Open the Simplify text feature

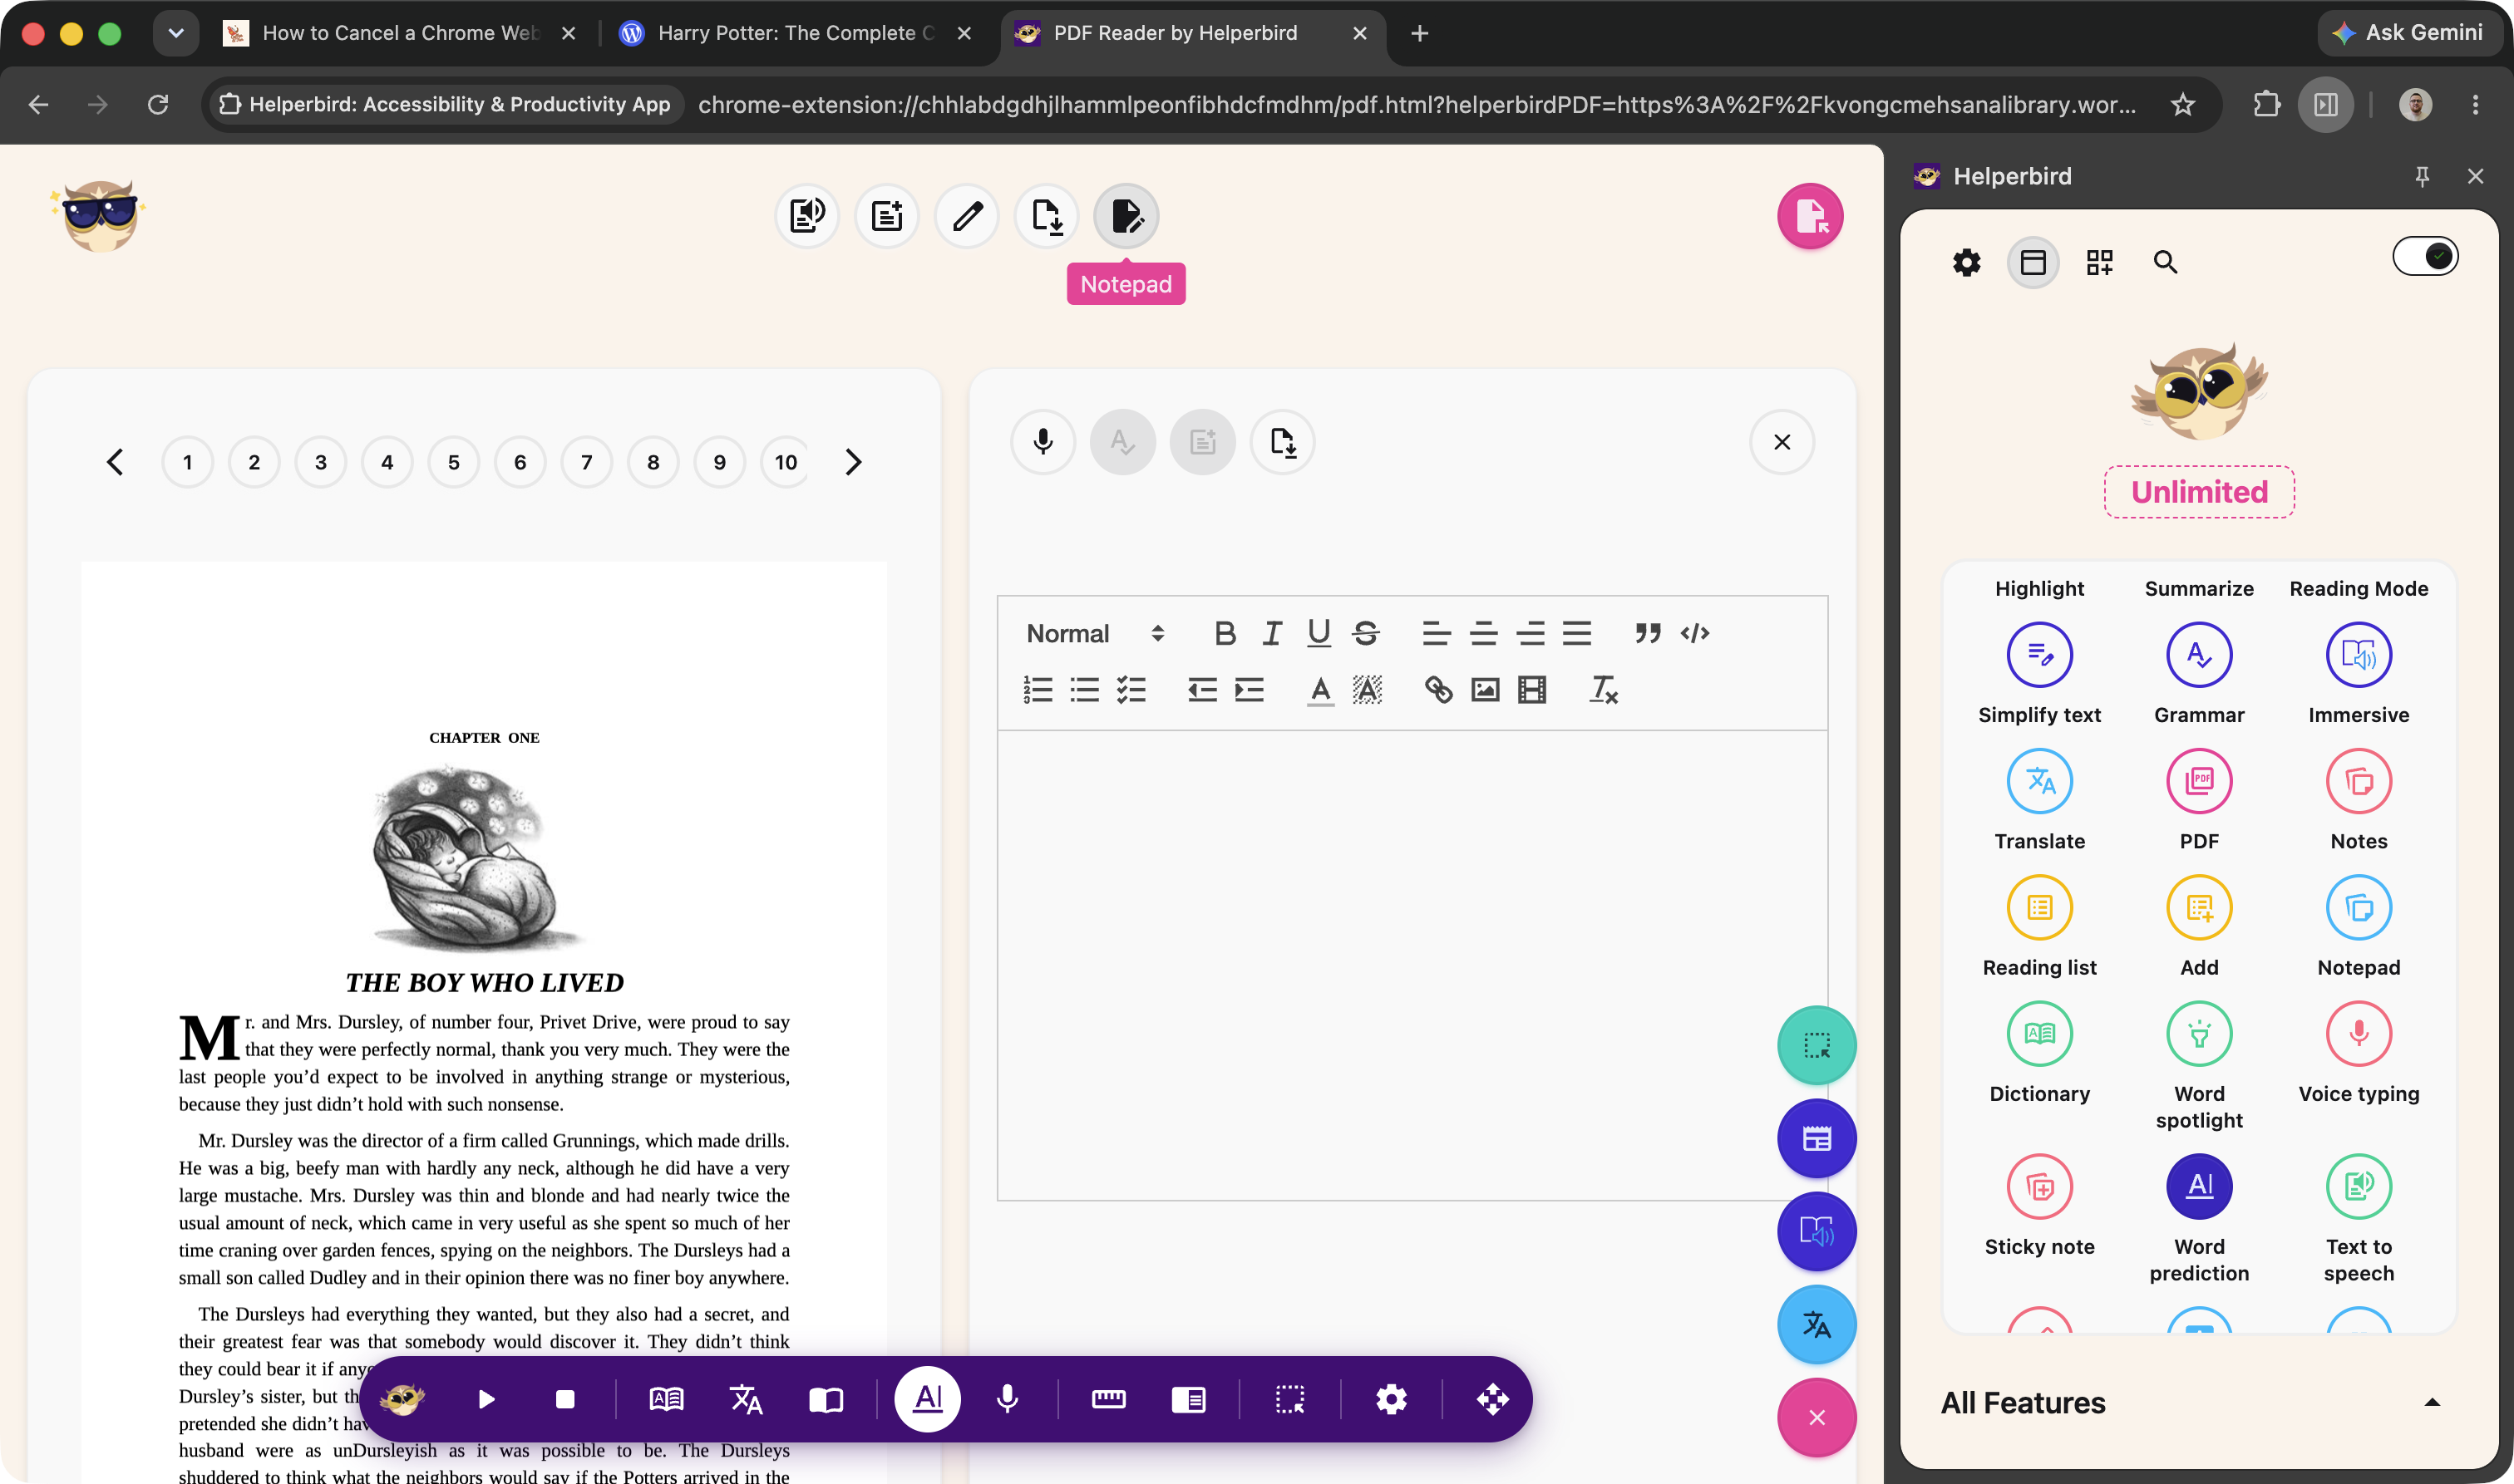[x=2038, y=655]
